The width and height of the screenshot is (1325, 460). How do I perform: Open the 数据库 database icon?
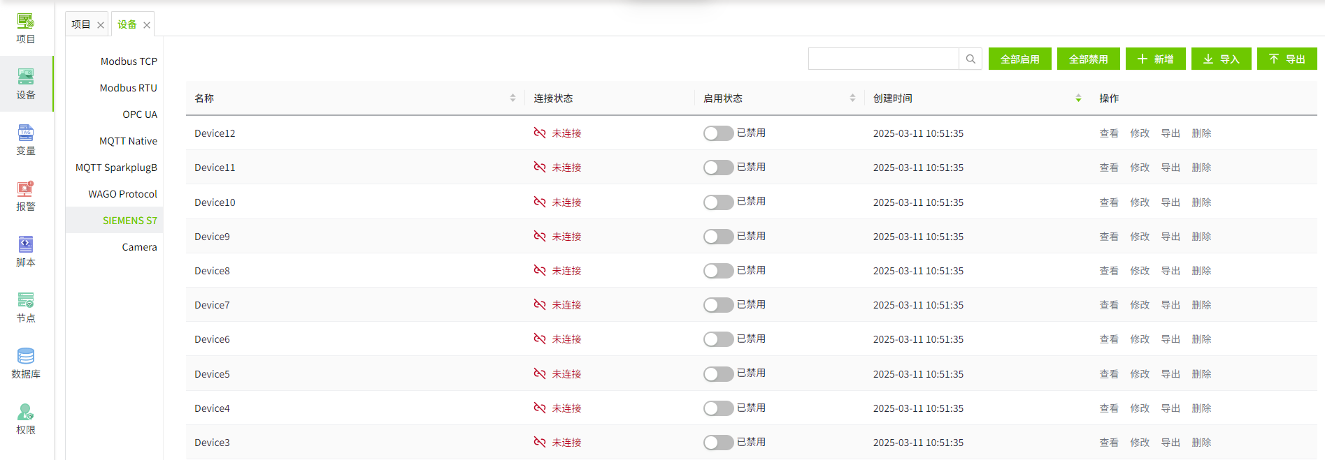pos(26,357)
